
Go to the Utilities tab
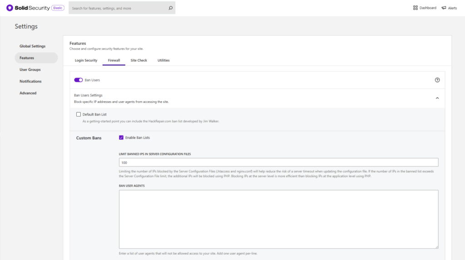tap(163, 60)
